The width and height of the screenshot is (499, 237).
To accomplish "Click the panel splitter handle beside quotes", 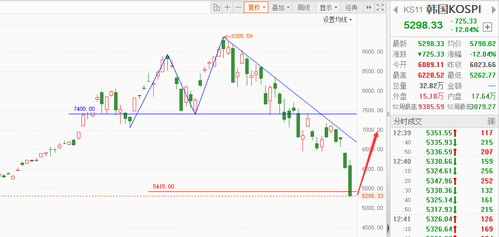I will [x=387, y=114].
